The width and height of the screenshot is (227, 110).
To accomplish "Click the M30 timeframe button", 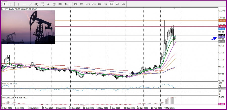I will [94, 4].
